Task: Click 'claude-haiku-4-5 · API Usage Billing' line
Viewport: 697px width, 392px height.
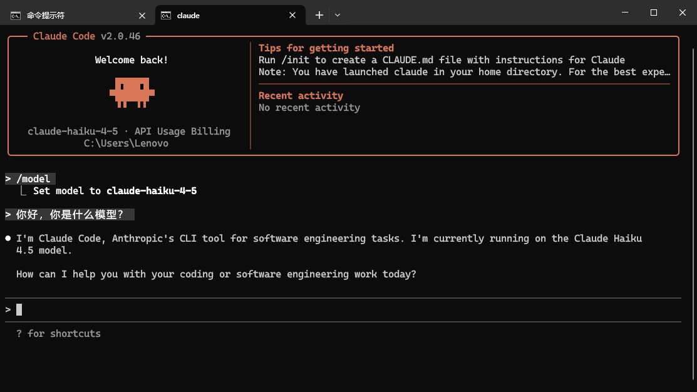Action: click(129, 132)
